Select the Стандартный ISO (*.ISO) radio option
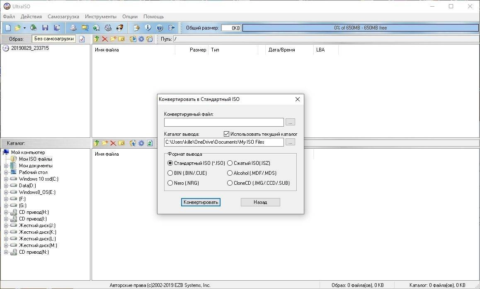The width and height of the screenshot is (480, 289). click(x=196, y=163)
